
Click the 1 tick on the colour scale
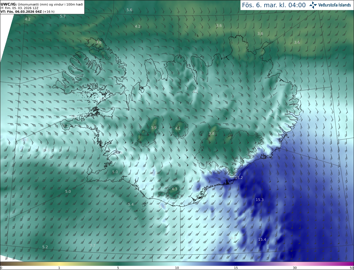(59, 268)
